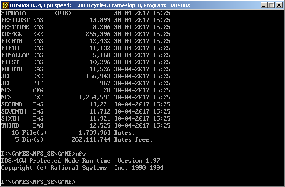Click the JCU EXE file name
Screen dimensions: 285x187
click(x=22, y=76)
